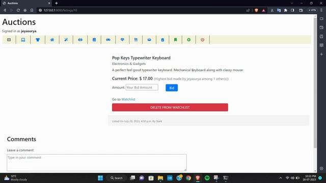Click the browser VPN button

pos(312,10)
